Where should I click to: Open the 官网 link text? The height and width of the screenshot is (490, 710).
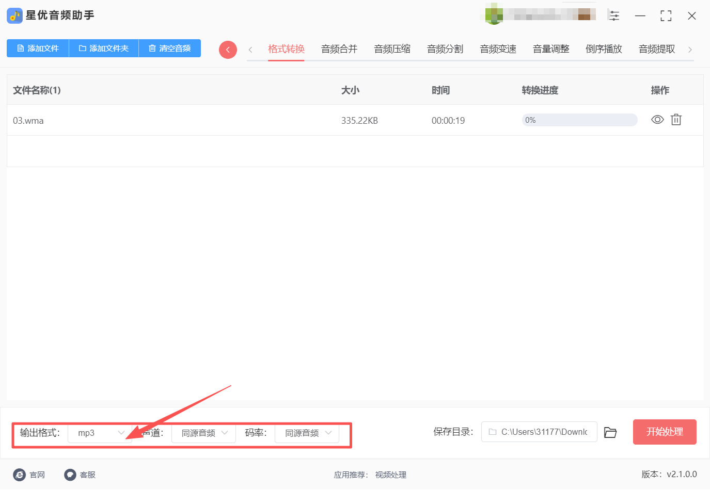(37, 475)
